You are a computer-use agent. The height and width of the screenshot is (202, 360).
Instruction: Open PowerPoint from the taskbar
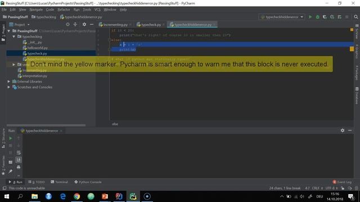pyautogui.click(x=105, y=196)
